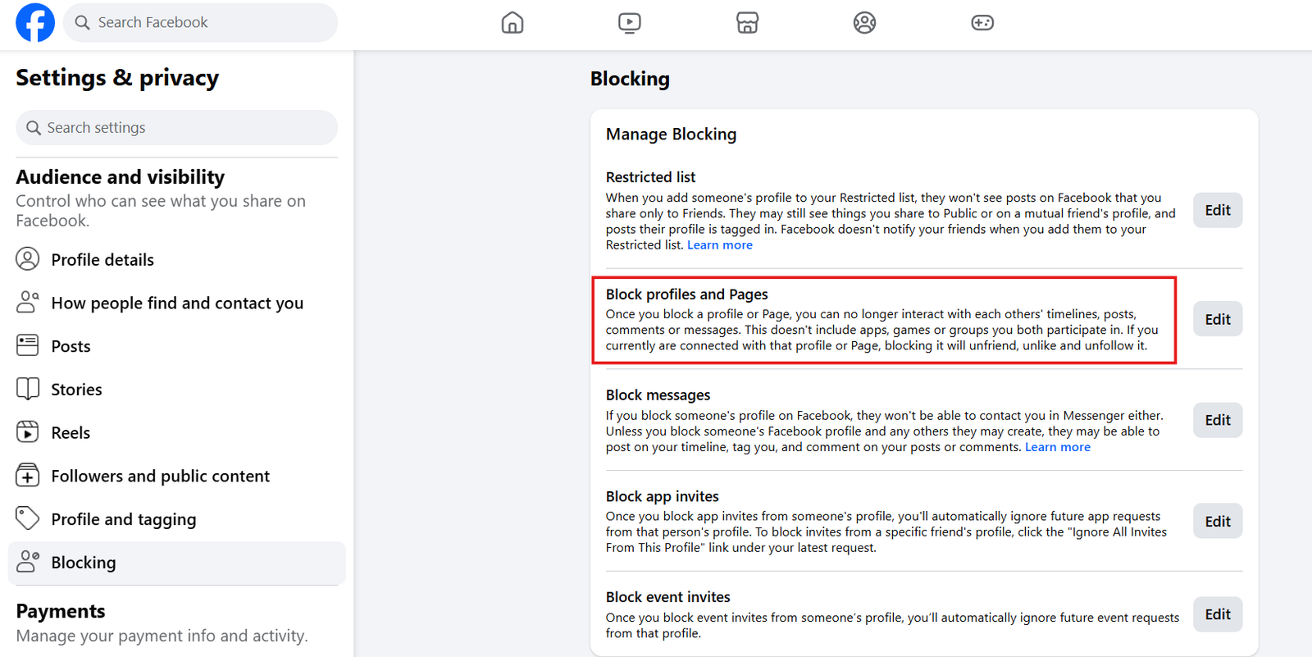Open the Marketplace icon
This screenshot has height=657, width=1312.
coord(747,22)
